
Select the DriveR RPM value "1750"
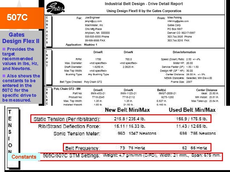[98, 59]
